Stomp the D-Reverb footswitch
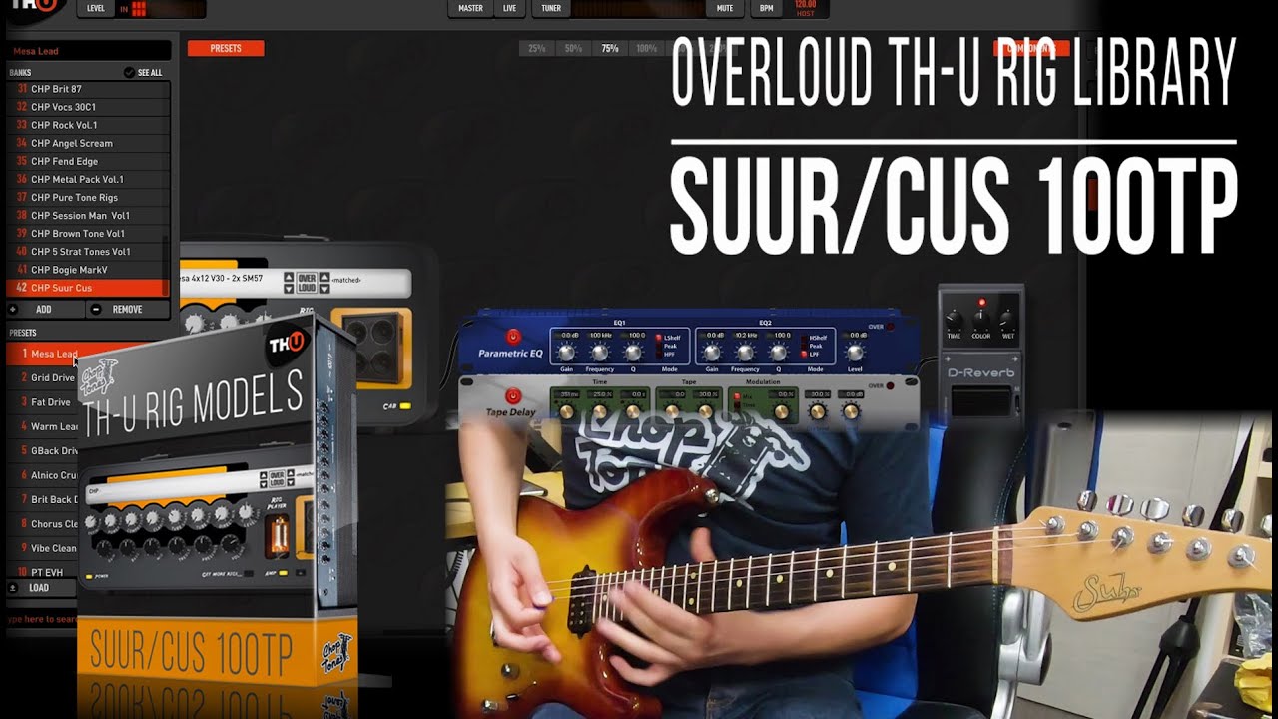 979,404
